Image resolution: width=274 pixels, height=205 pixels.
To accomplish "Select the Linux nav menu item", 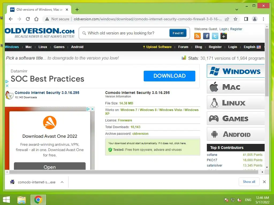I will pyautogui.click(x=43, y=47).
